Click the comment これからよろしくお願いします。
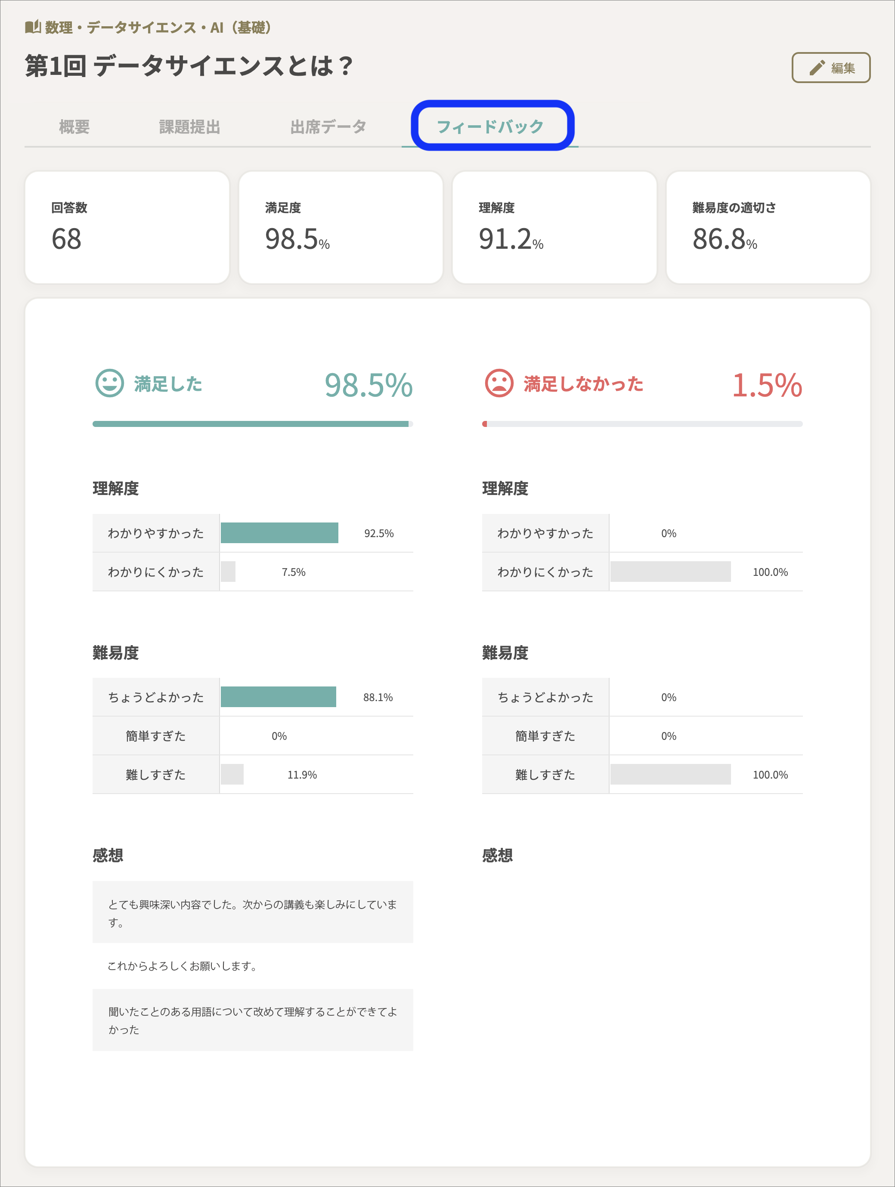Viewport: 895px width, 1187px height. pos(183,967)
